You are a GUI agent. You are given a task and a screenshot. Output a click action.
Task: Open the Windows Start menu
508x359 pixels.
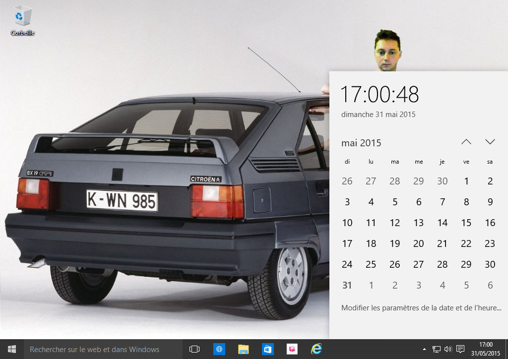[x=12, y=349]
